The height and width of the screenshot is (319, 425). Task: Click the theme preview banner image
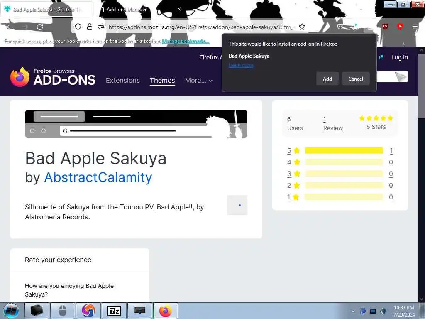(136, 124)
